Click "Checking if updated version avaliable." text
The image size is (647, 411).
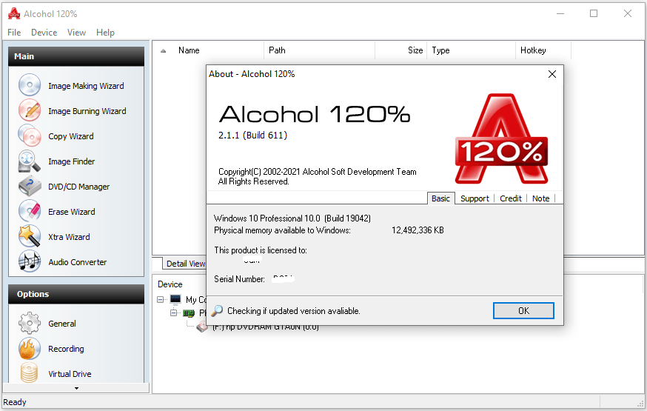click(293, 311)
